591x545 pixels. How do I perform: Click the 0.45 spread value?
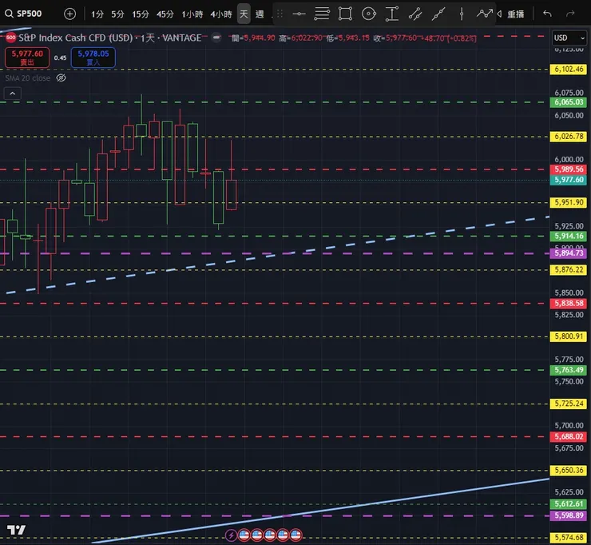coord(61,58)
